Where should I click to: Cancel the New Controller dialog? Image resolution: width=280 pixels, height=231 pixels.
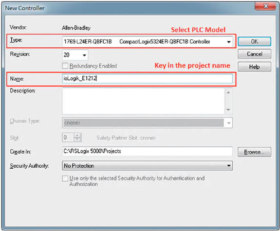(x=254, y=54)
